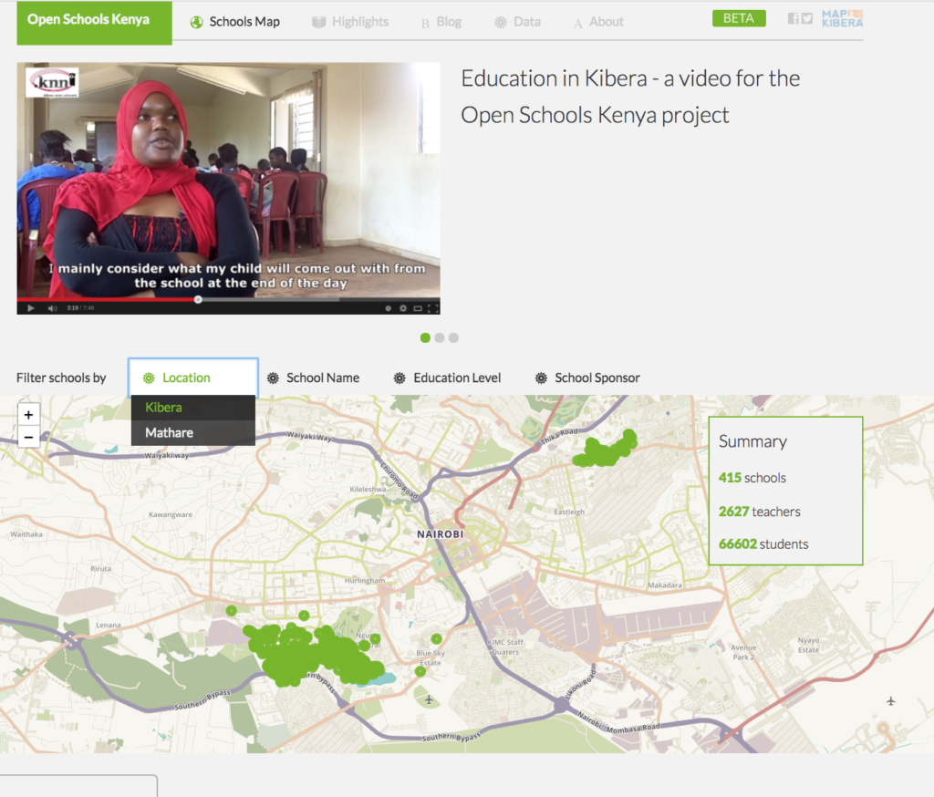Viewport: 934px width, 797px height.
Task: Click the globe icon beside Schools Map
Action: (x=197, y=23)
